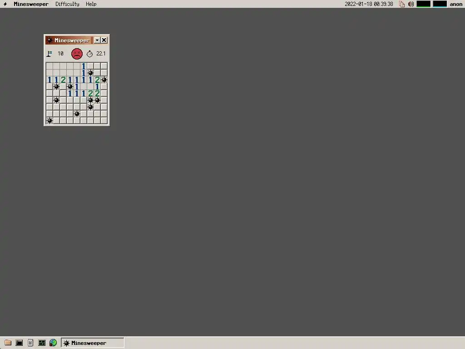
Task: Click the date and time clock
Action: coord(369,4)
